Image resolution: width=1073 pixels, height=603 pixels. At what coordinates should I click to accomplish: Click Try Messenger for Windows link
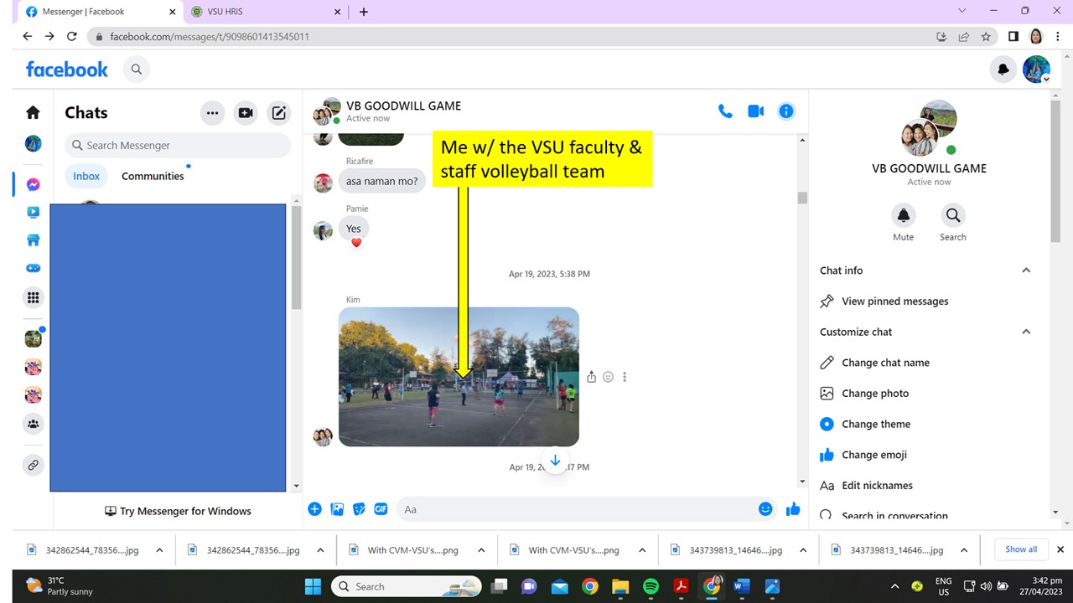click(x=178, y=511)
